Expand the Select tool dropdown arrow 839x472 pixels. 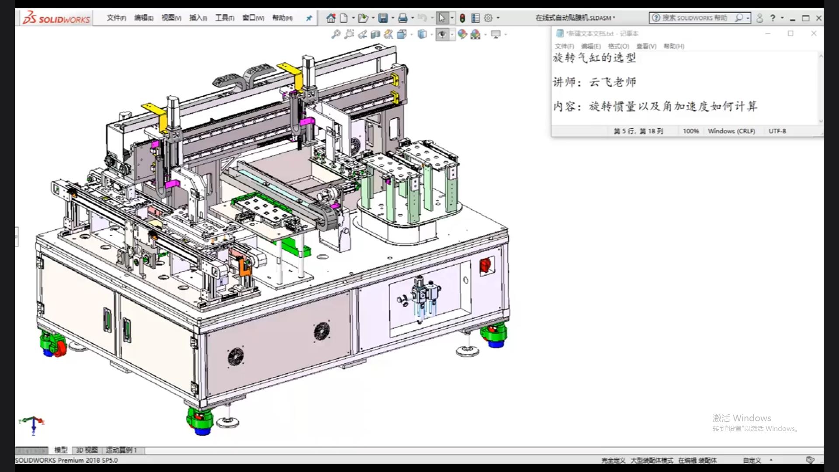(452, 18)
